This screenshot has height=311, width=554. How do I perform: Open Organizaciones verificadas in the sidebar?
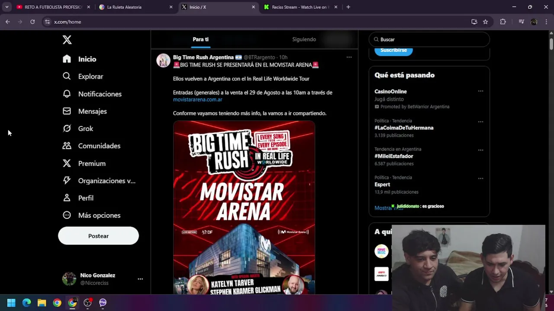point(99,181)
